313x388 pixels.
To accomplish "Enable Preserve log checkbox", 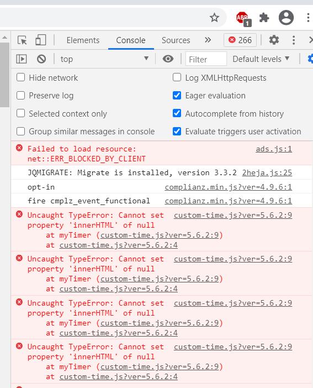I will point(20,95).
